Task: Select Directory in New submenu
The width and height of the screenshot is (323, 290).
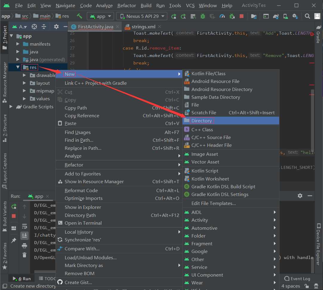Action: 231,121
